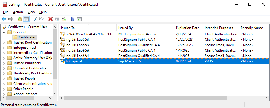Expand the Trusted Root Certification node
This screenshot has width=270, height=108.
[x=4, y=42]
